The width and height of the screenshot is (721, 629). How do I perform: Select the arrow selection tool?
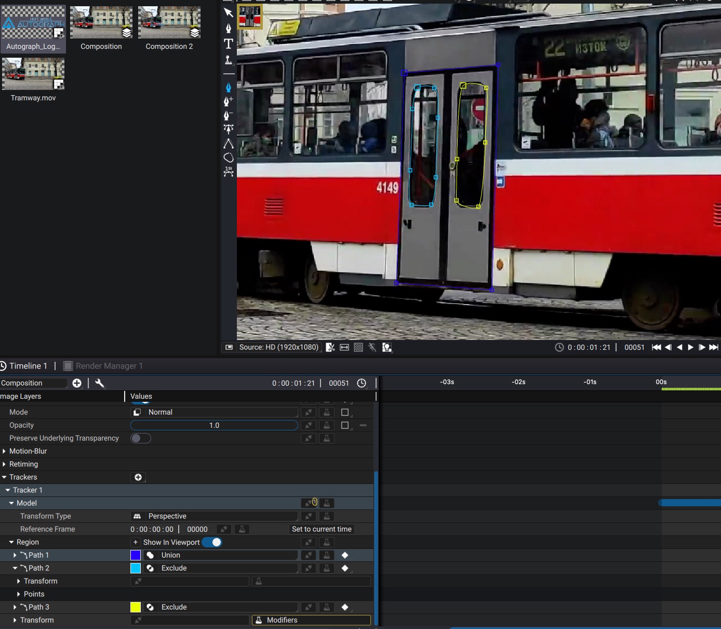click(x=228, y=12)
